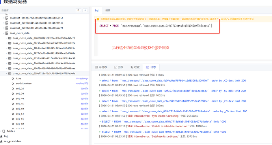Click table icon of daas_curve_data_490f2c468974b486b79d51a697048aaa

point(10,68)
